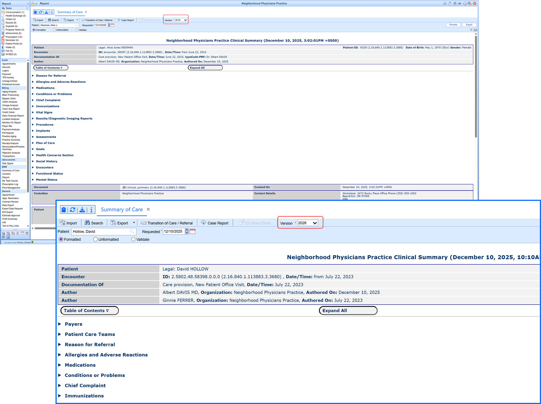Click the download icon in the lower toolbar
The image size is (541, 404).
point(82,210)
